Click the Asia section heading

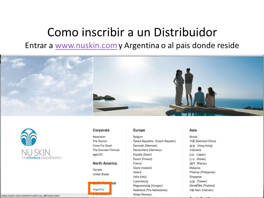click(x=193, y=130)
